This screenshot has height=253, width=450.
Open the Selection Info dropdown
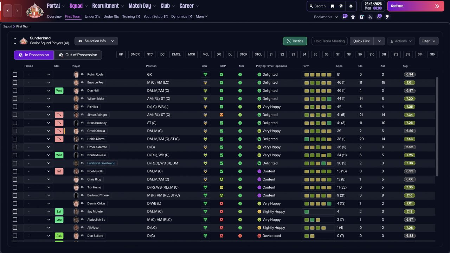pyautogui.click(x=96, y=41)
